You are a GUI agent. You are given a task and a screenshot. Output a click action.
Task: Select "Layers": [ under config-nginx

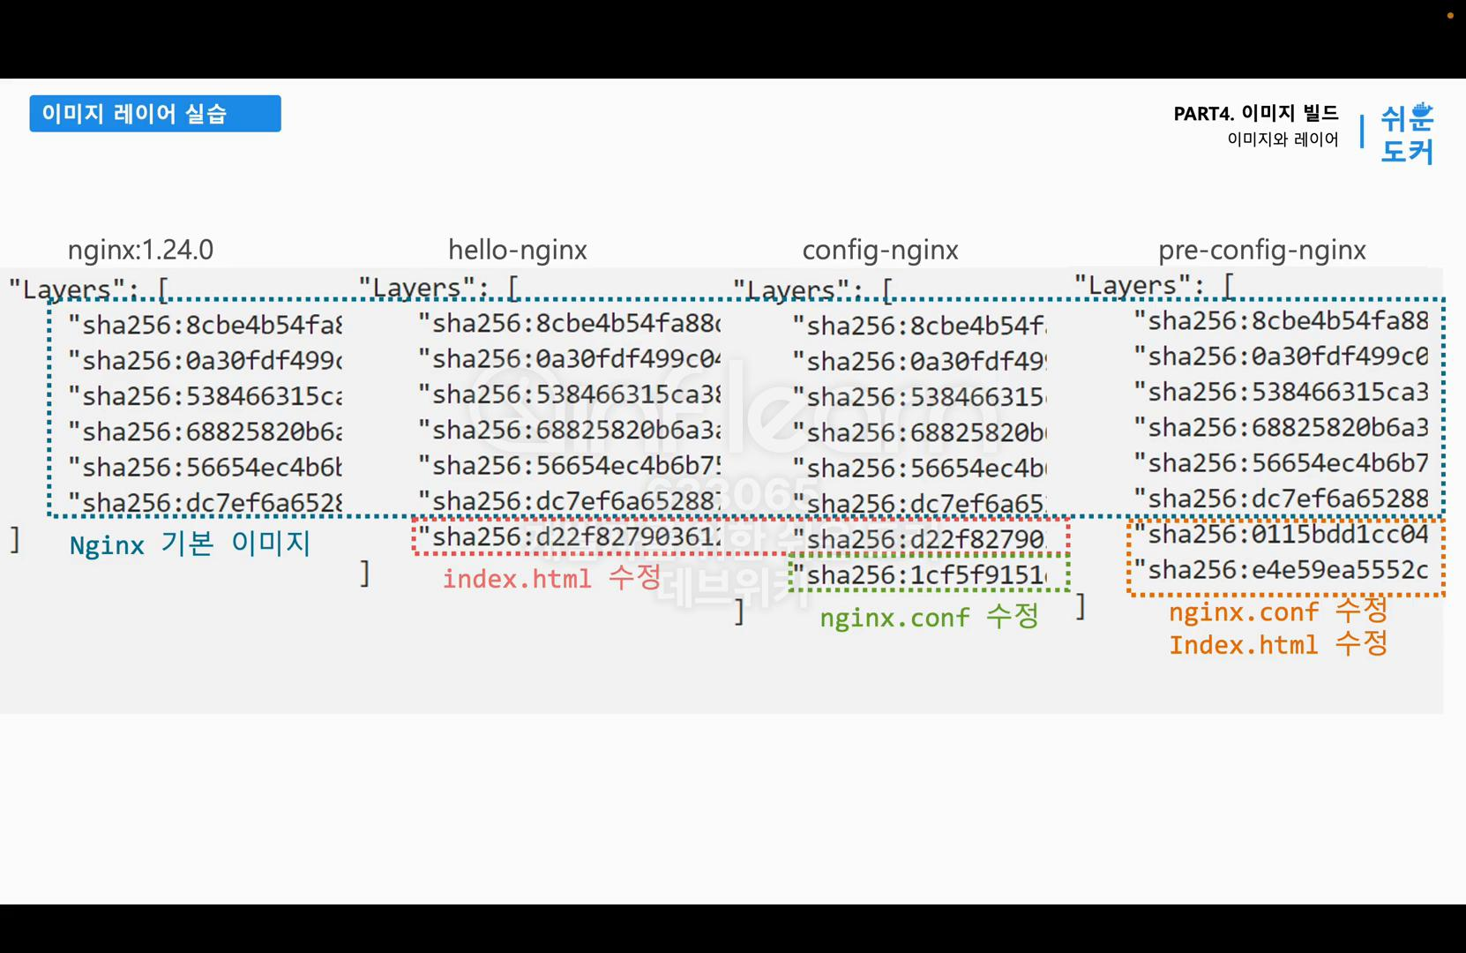(813, 290)
